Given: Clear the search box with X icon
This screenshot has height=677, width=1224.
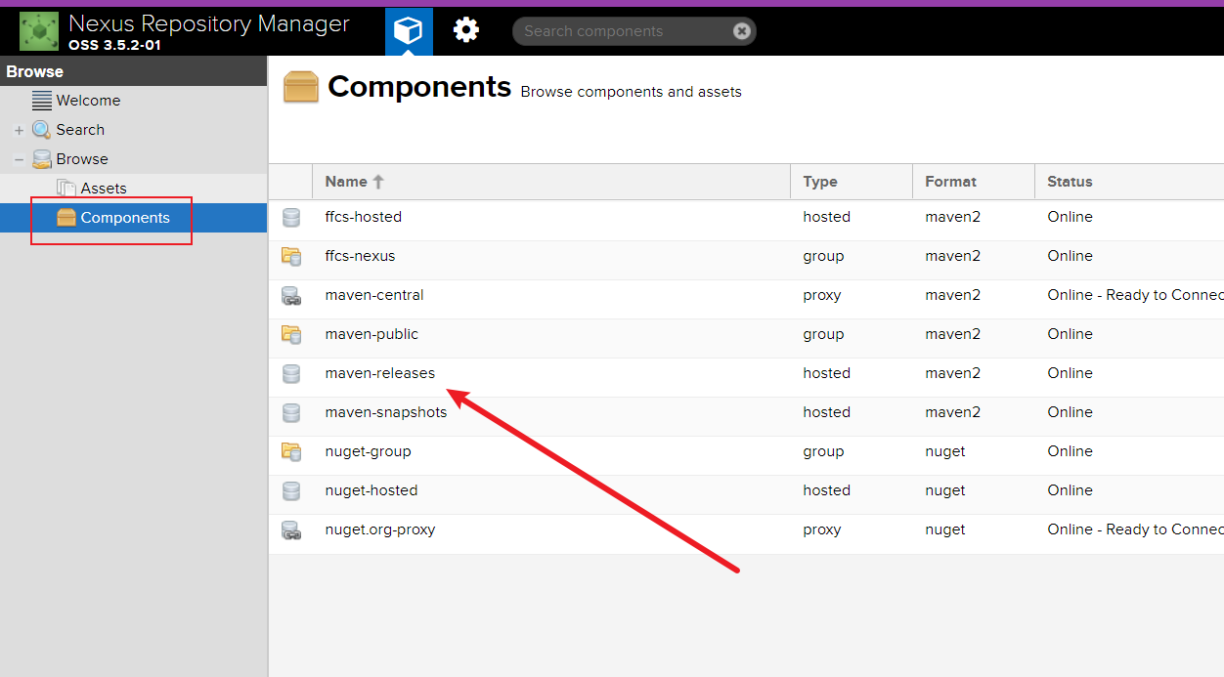Looking at the screenshot, I should click(741, 31).
